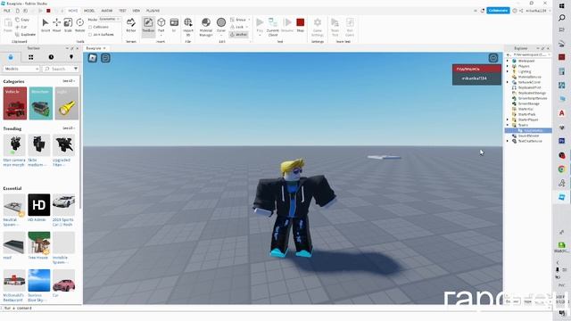Click the blue Collaborate button

coord(498,11)
